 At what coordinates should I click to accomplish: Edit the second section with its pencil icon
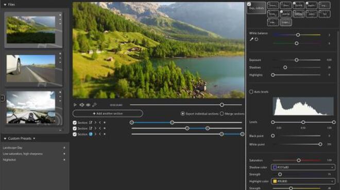[x=91, y=128]
